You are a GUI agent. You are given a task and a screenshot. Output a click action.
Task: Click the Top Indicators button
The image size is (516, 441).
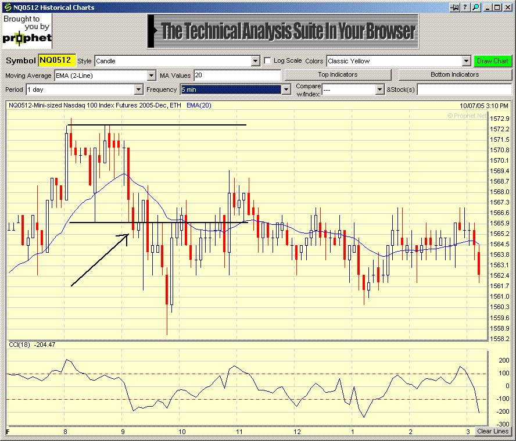338,75
